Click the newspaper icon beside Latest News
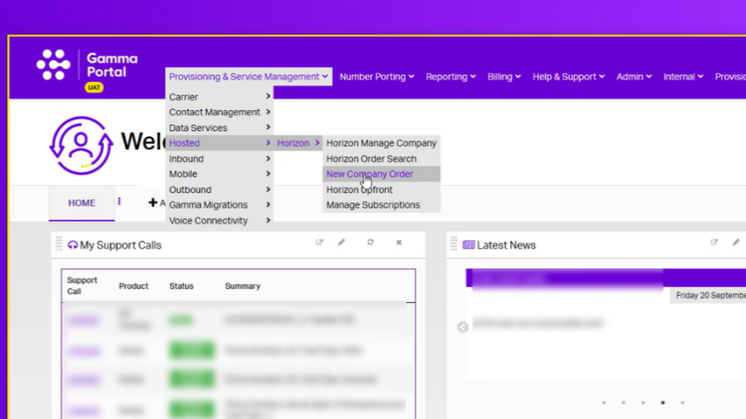 coord(469,245)
